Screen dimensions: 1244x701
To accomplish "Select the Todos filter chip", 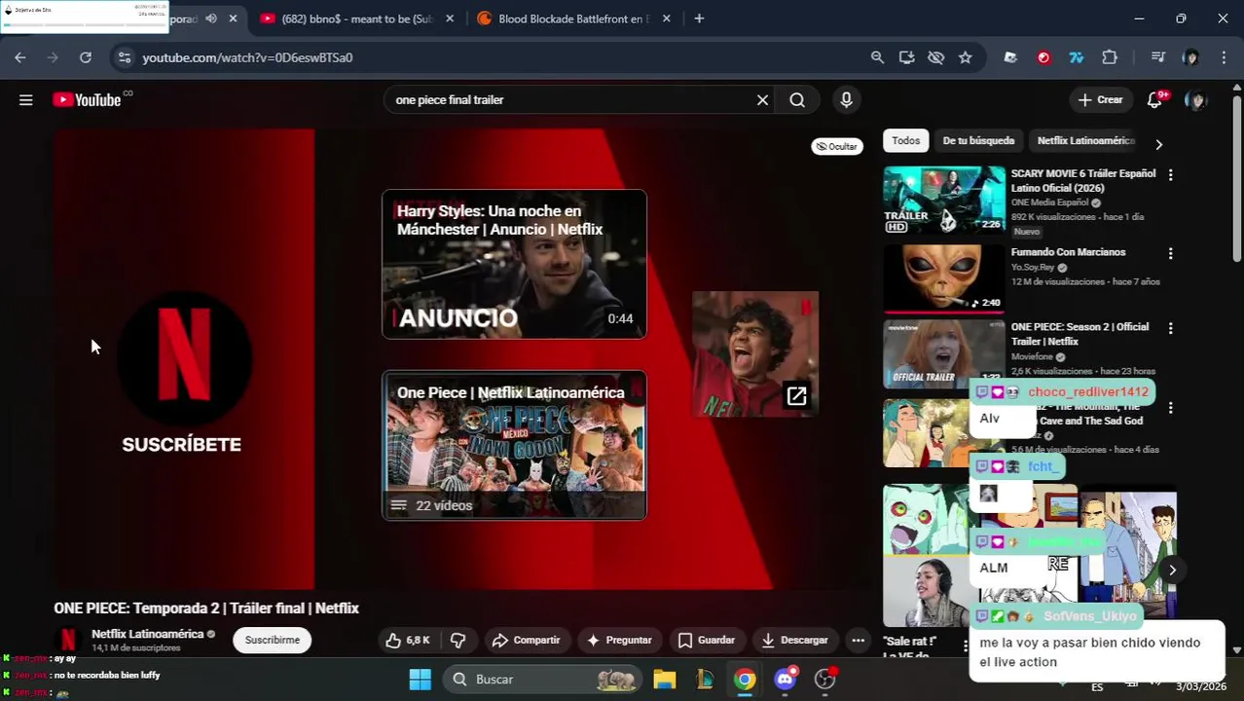I will coord(905,141).
